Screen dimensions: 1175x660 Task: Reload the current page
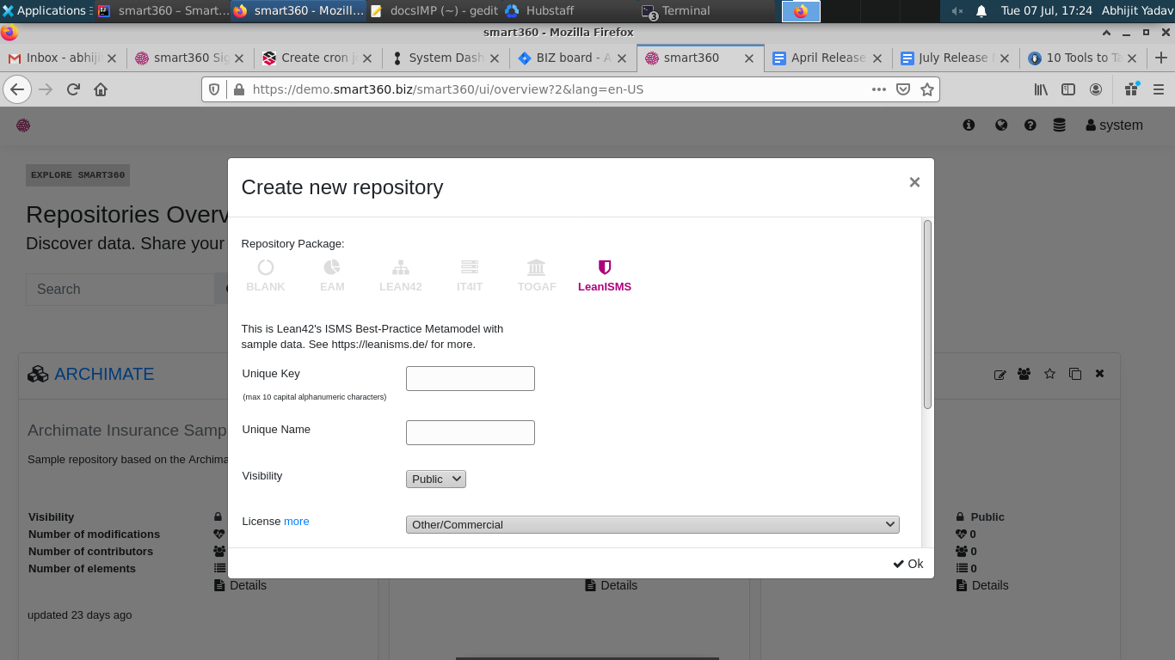point(73,89)
